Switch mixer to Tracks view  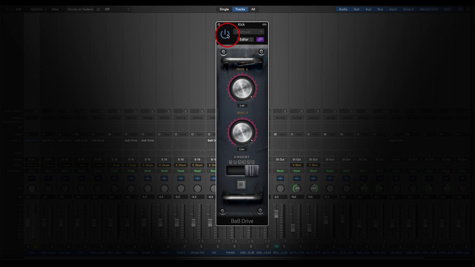click(240, 9)
